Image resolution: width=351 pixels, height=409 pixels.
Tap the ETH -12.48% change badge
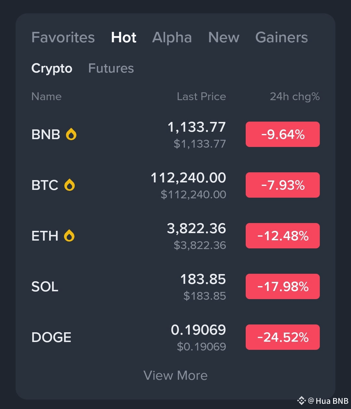point(283,236)
